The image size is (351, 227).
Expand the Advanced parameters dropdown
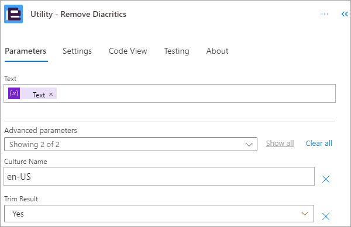pos(130,144)
